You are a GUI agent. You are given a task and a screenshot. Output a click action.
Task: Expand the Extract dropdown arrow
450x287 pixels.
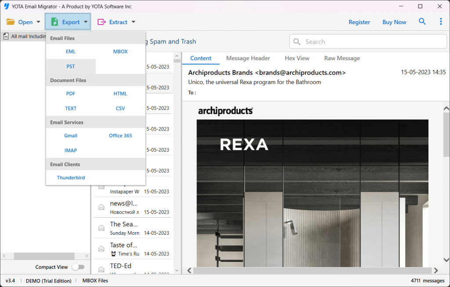pyautogui.click(x=134, y=22)
